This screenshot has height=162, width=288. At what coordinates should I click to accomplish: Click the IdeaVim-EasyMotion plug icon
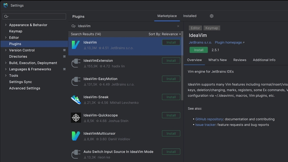tap(76, 81)
